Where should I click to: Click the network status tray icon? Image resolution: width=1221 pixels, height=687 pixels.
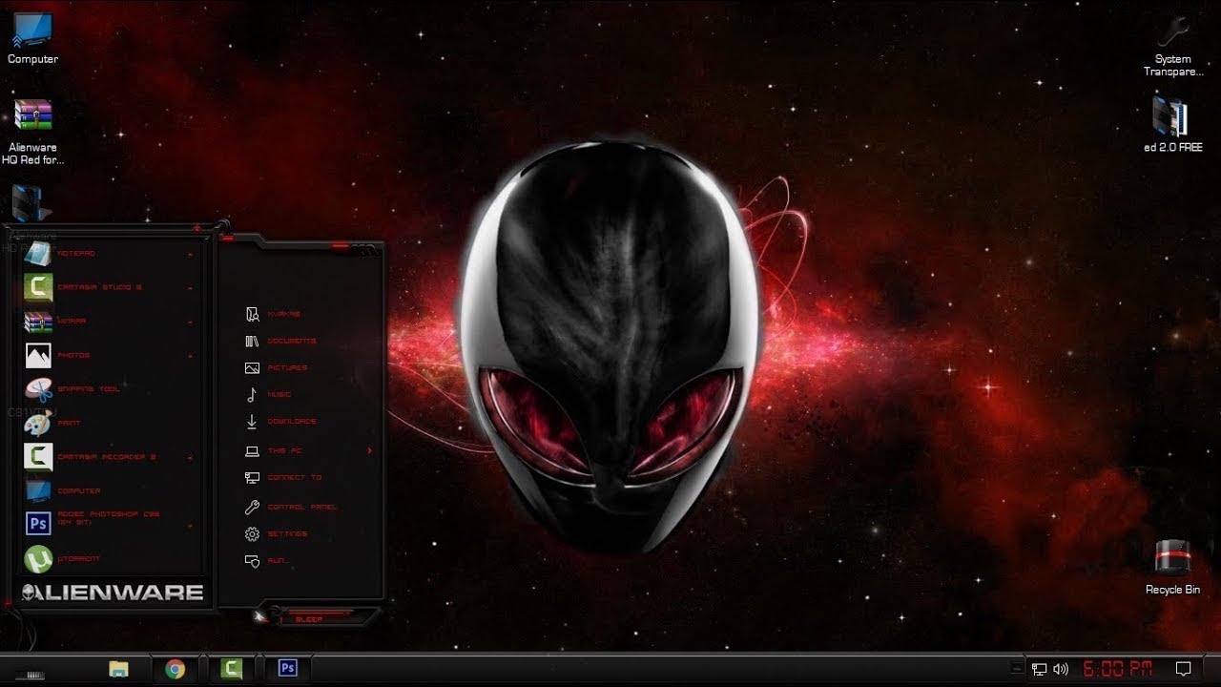1041,668
